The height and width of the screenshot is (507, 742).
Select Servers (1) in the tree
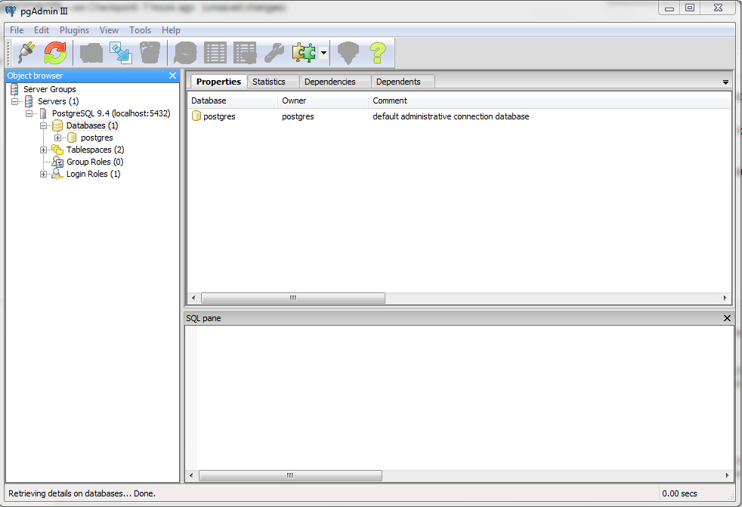pyautogui.click(x=58, y=101)
